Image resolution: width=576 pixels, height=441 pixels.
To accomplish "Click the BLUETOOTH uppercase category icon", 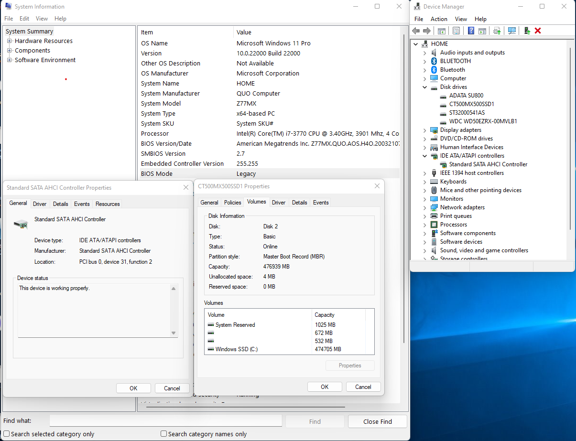I will [434, 61].
